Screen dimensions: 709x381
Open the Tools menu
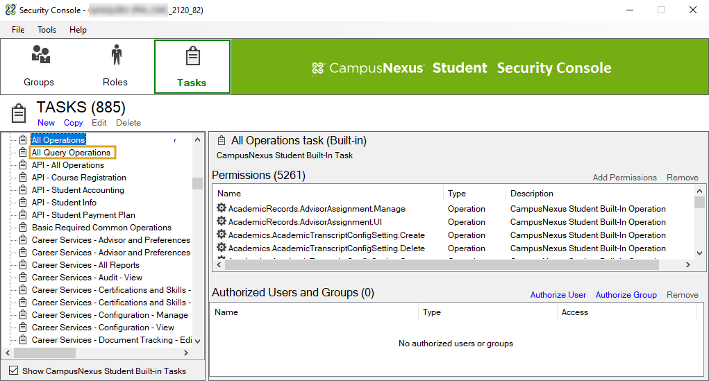47,30
